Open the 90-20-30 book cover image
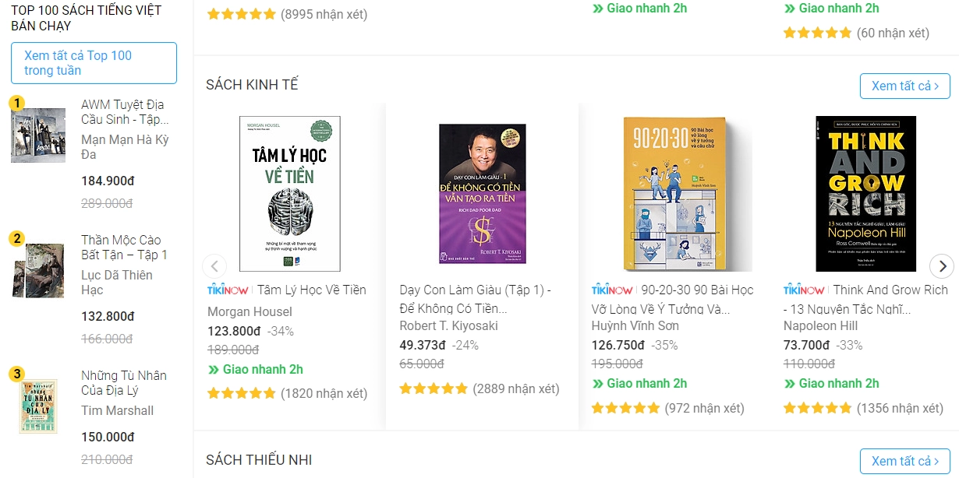959x478 pixels. tap(676, 194)
